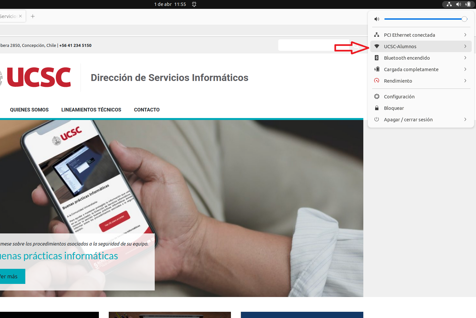This screenshot has height=318, width=476.
Task: Click the Configuración gear icon
Action: click(377, 96)
